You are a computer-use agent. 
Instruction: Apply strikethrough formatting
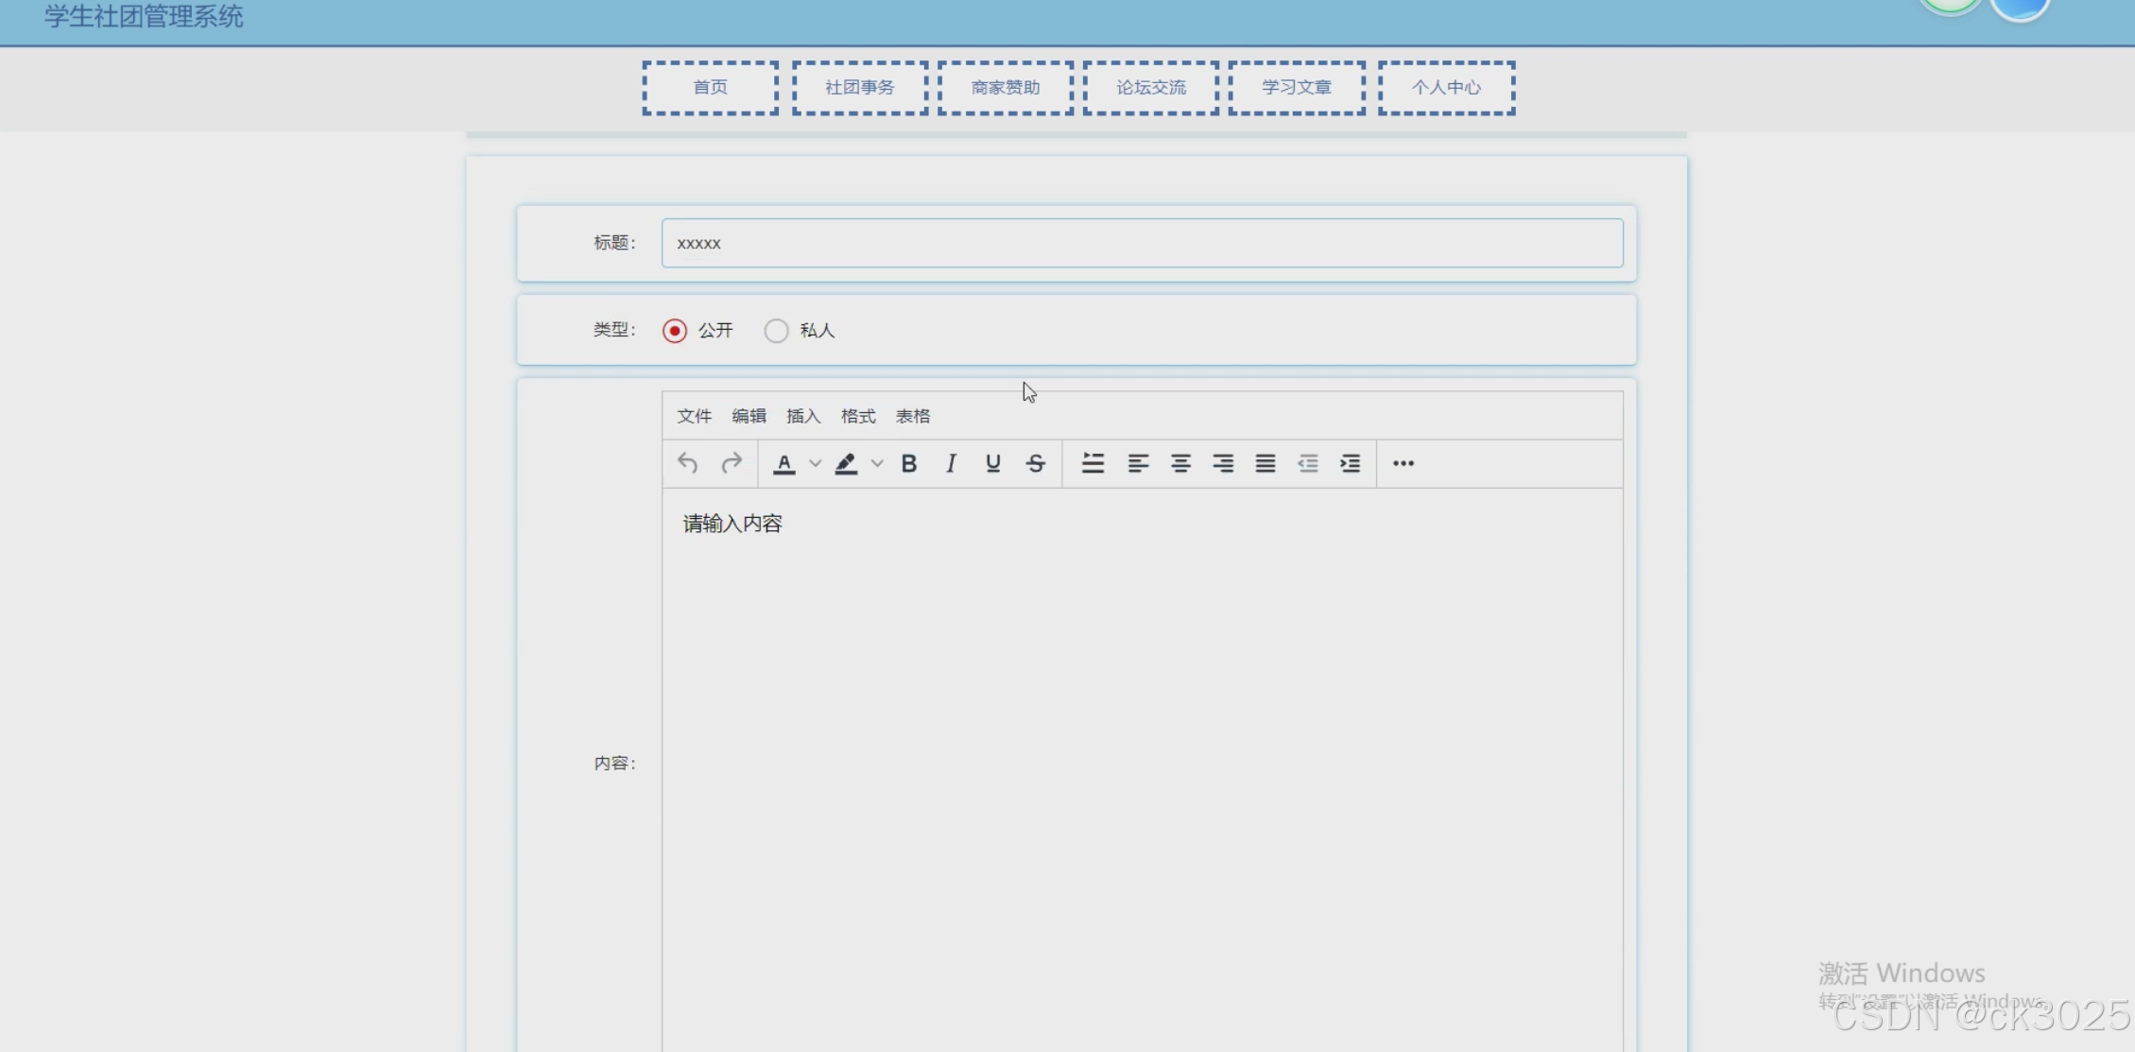1036,463
